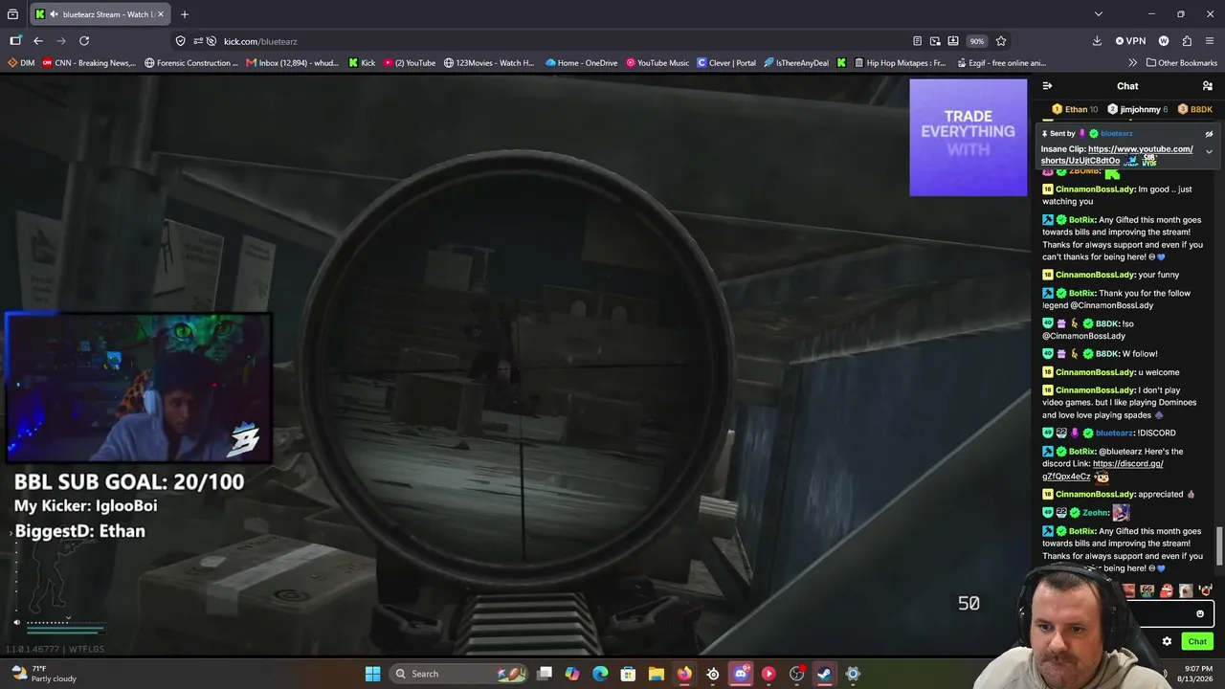This screenshot has width=1225, height=689.
Task: Reload the current page
Action: point(84,41)
